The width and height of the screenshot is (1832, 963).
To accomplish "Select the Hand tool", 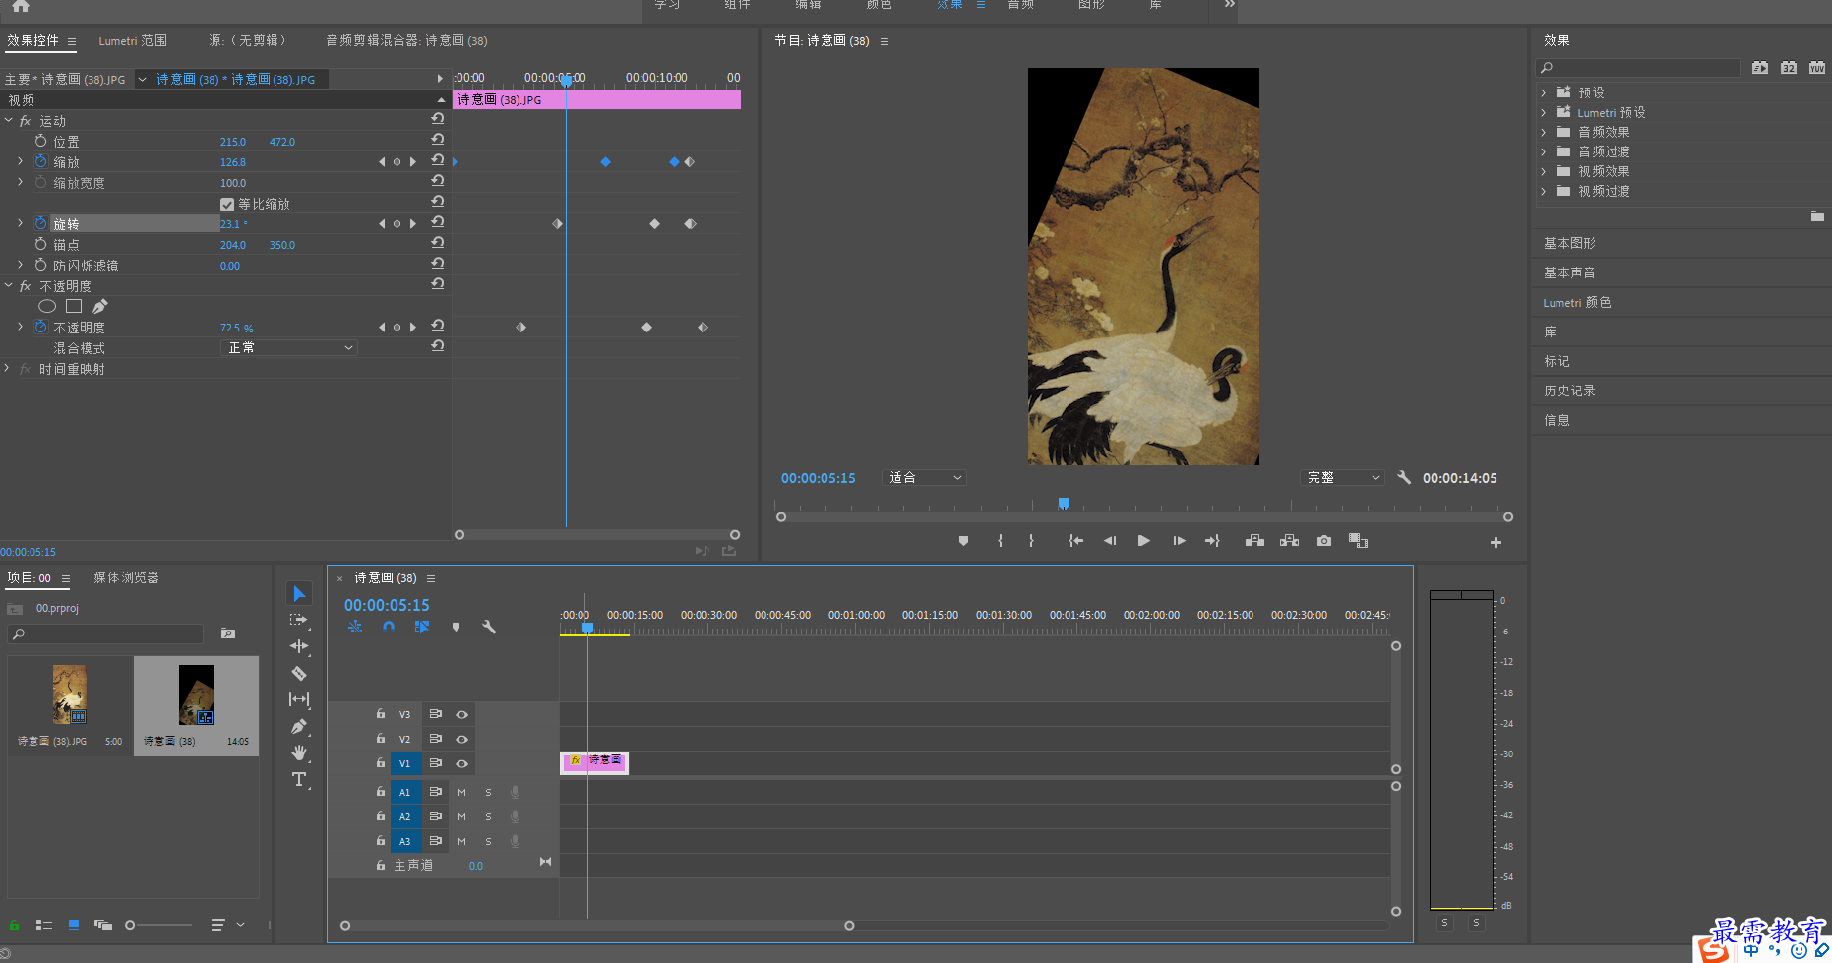I will (299, 752).
